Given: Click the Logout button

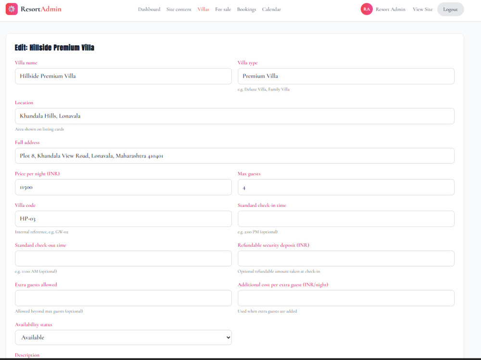Looking at the screenshot, I should click(x=450, y=10).
